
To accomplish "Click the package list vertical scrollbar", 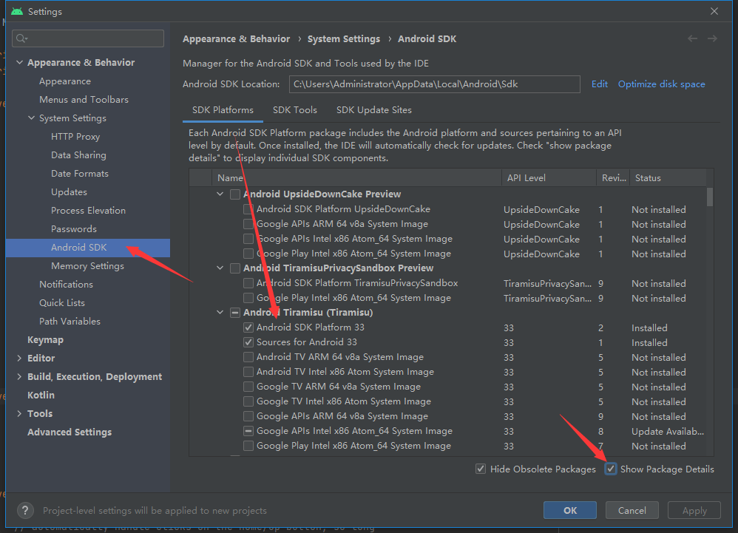I will 710,197.
